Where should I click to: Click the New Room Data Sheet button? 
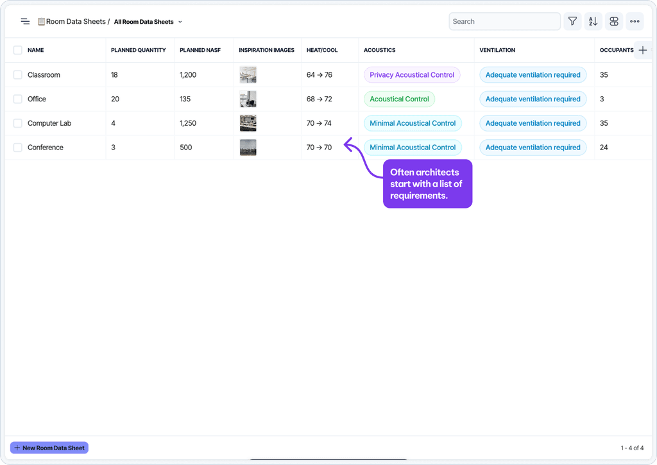click(49, 448)
